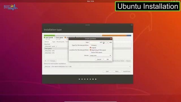Increase partition size with plus stepper
The width and height of the screenshot is (181, 102).
(x=107, y=42)
